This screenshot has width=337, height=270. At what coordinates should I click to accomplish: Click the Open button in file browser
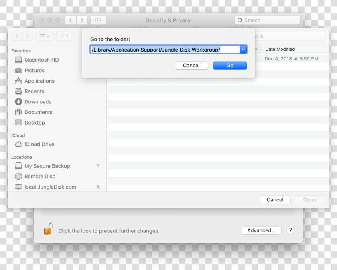pyautogui.click(x=309, y=200)
